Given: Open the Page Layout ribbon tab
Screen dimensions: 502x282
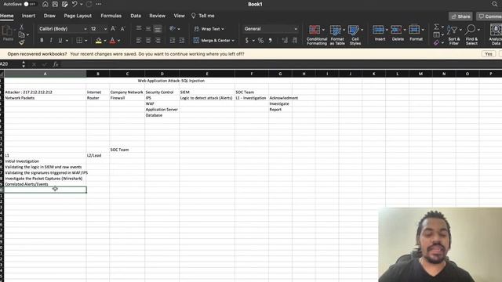Looking at the screenshot, I should [78, 16].
